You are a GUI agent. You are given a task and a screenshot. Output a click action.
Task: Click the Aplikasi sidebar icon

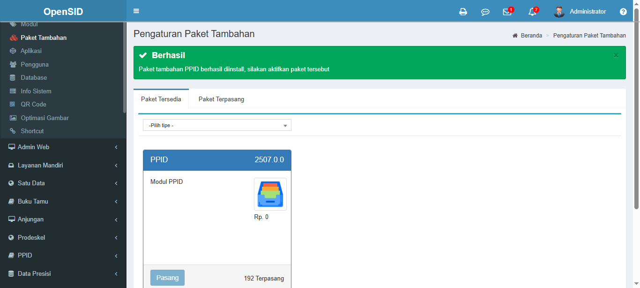tap(13, 51)
